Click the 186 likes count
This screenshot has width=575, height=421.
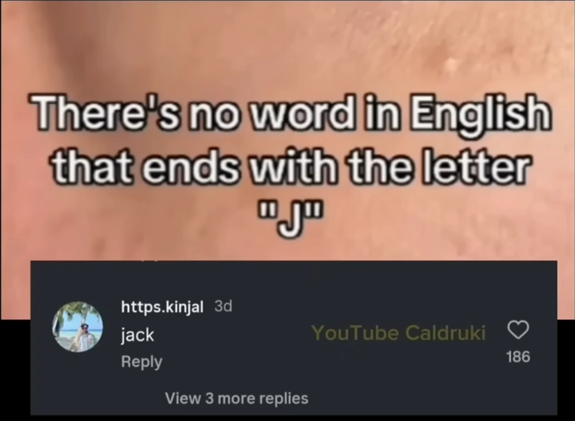coord(518,357)
